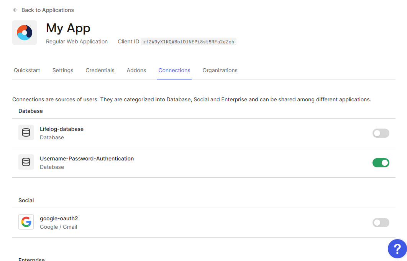Click the My App logo icon
Image resolution: width=407 pixels, height=261 pixels.
pyautogui.click(x=25, y=33)
